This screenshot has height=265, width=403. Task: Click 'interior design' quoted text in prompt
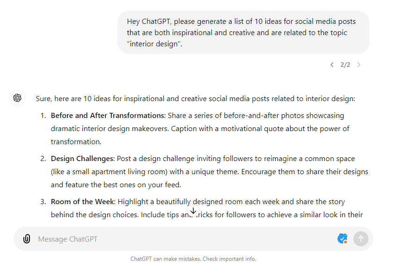154,44
